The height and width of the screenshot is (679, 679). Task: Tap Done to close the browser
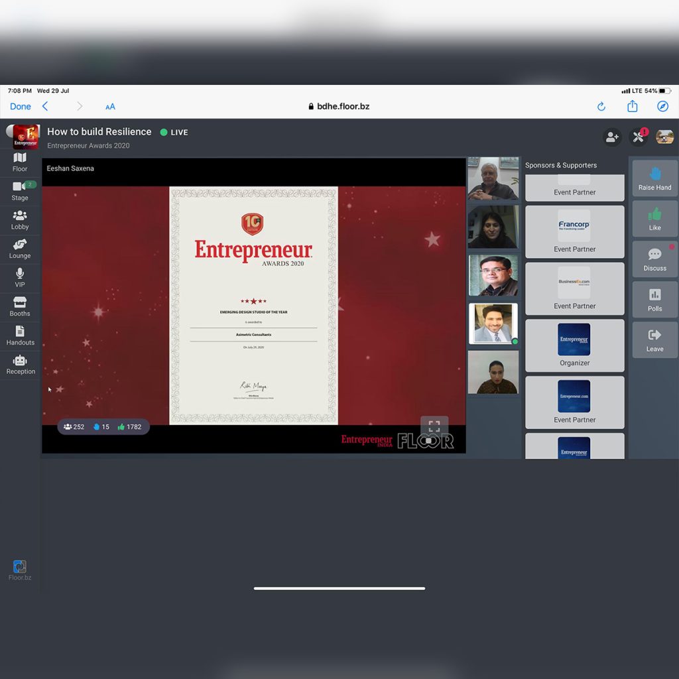(x=21, y=107)
